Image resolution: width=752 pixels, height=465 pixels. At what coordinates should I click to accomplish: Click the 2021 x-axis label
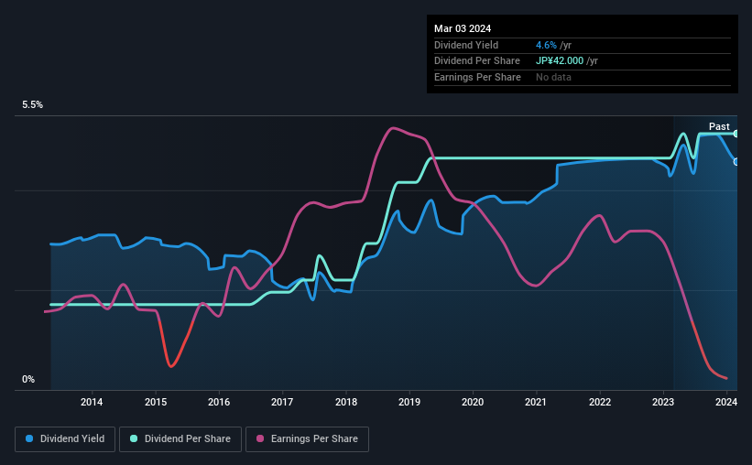(x=536, y=402)
